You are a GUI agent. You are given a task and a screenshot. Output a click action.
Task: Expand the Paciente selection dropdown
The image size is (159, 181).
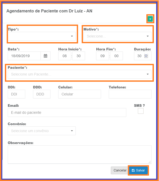(80, 74)
